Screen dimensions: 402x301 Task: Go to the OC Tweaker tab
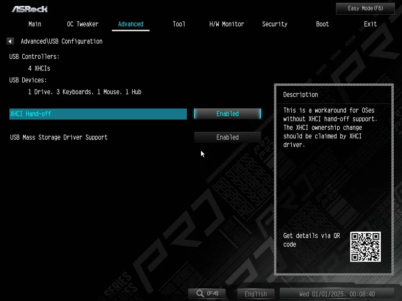82,24
